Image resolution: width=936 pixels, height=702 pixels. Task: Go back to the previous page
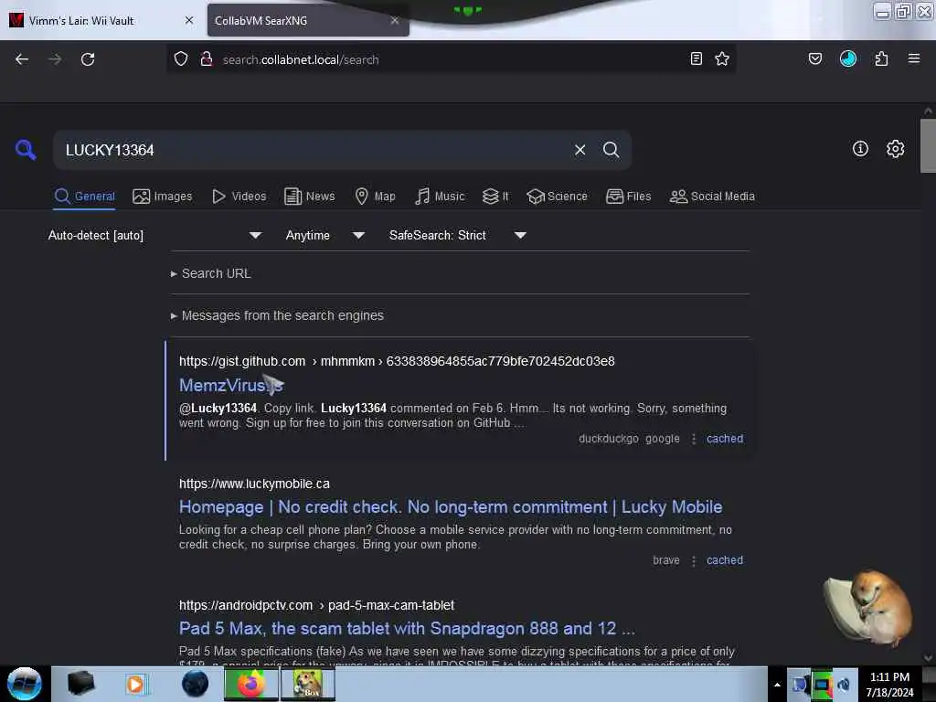(22, 59)
